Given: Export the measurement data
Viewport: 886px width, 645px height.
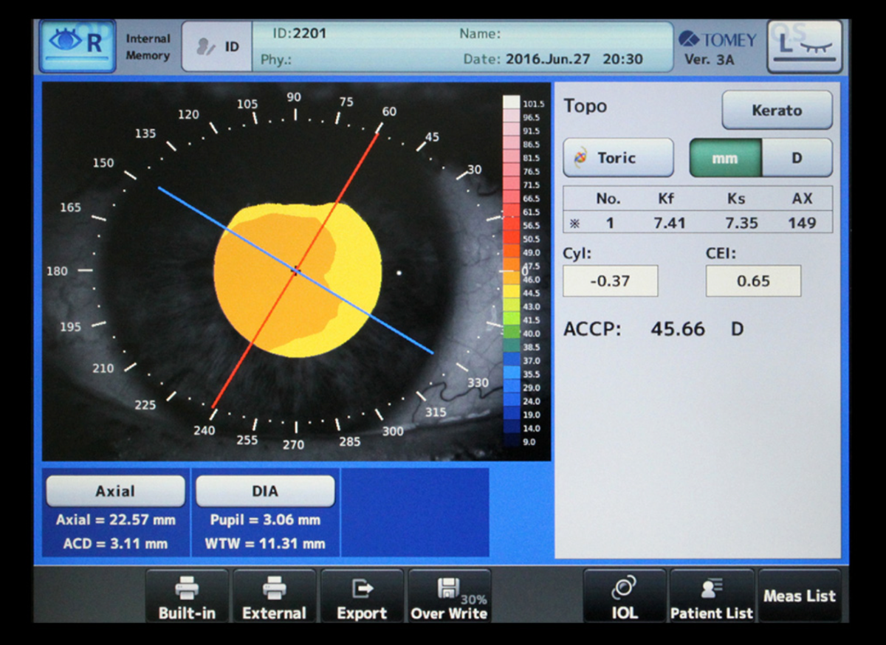Looking at the screenshot, I should click(362, 596).
